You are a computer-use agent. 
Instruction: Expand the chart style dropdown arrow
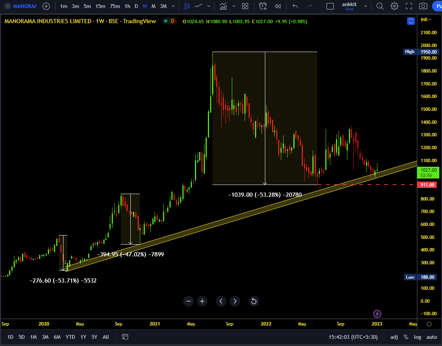(x=209, y=6)
